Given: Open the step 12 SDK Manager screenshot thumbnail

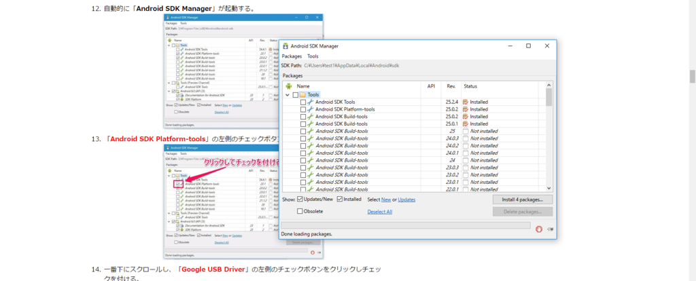Looking at the screenshot, I should pos(244,71).
